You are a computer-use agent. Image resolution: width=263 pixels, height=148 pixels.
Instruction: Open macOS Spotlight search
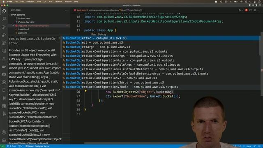pos(250,2)
